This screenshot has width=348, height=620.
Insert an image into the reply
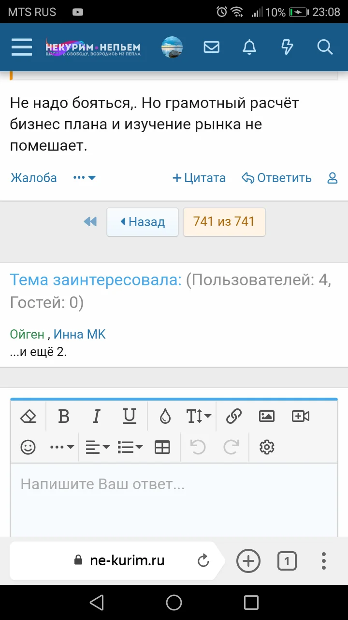pos(267,416)
